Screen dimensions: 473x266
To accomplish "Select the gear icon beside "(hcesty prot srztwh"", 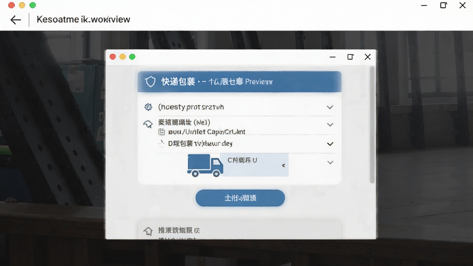I will pyautogui.click(x=148, y=107).
